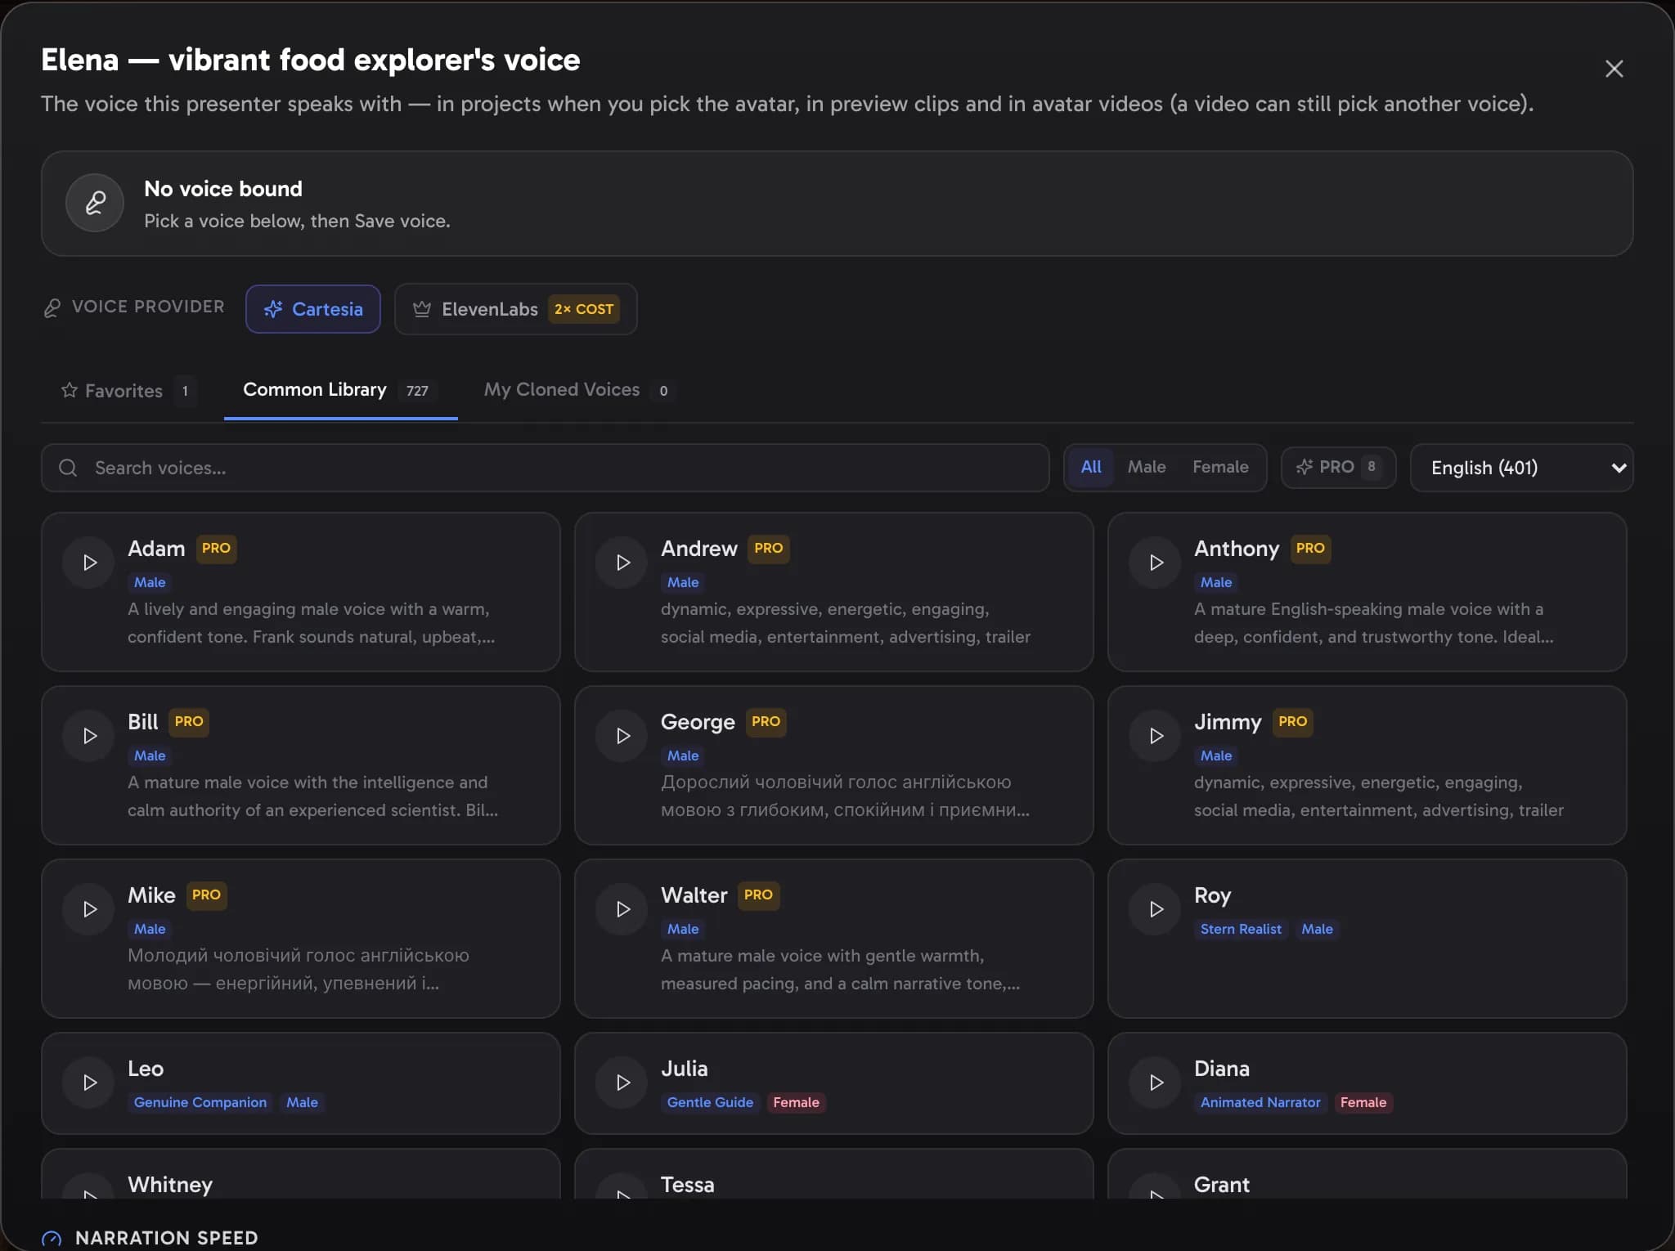Play the Bill voice preview
Image resolution: width=1675 pixels, height=1251 pixels.
click(x=88, y=736)
